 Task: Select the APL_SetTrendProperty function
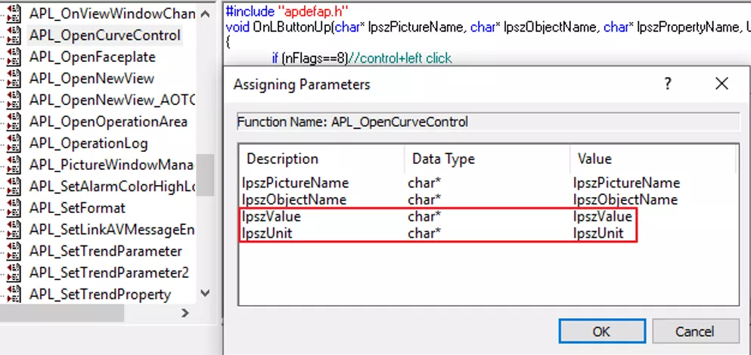point(100,295)
